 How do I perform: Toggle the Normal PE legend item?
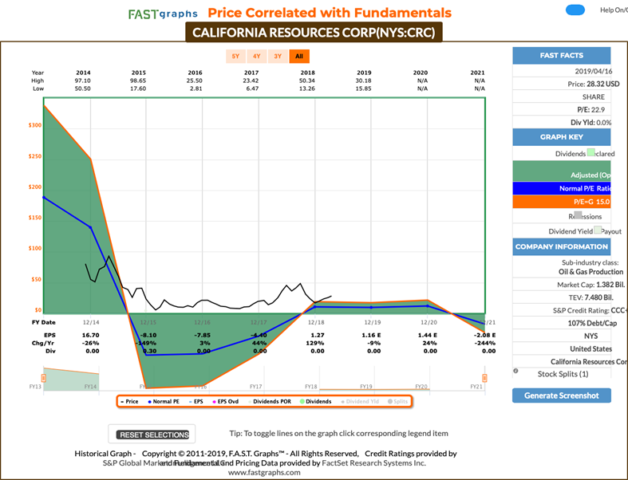click(164, 402)
